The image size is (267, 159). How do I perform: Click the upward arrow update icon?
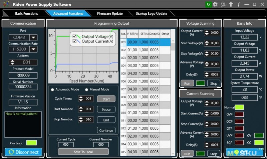231,4
